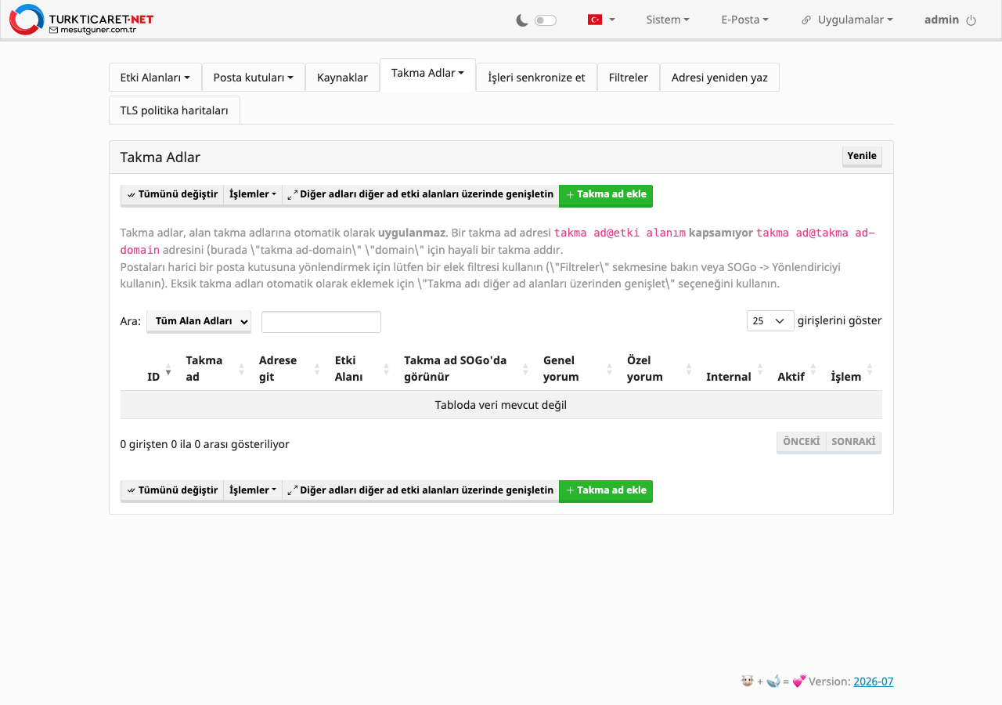Click the SONRAKİ pagination button
1002x705 pixels.
point(853,442)
